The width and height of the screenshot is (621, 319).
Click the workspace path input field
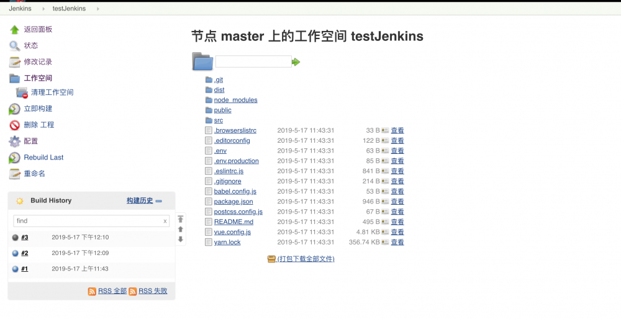click(x=253, y=61)
